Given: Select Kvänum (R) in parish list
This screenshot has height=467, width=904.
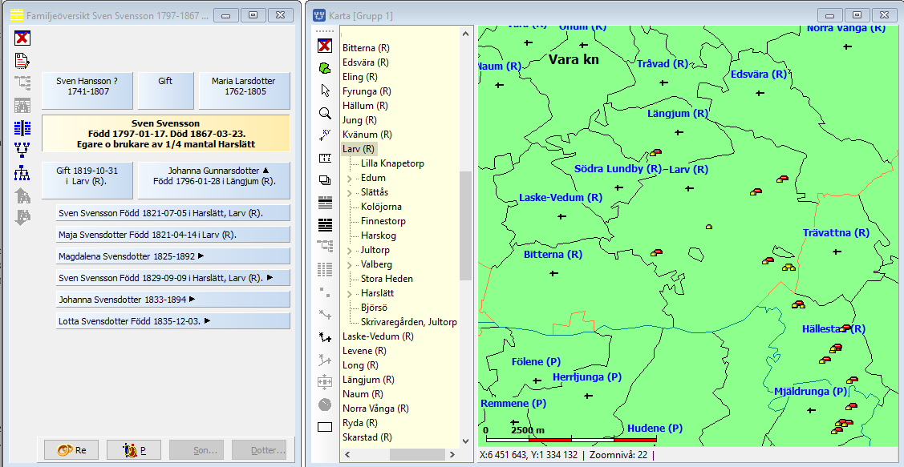Looking at the screenshot, I should tap(367, 135).
